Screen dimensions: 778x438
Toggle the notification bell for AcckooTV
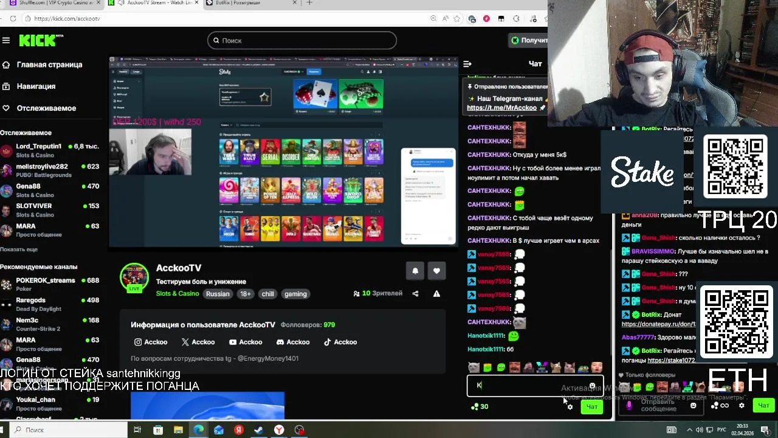click(415, 271)
